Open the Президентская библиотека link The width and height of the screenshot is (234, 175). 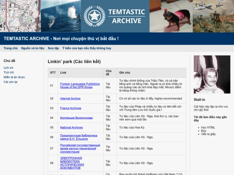[78, 137]
